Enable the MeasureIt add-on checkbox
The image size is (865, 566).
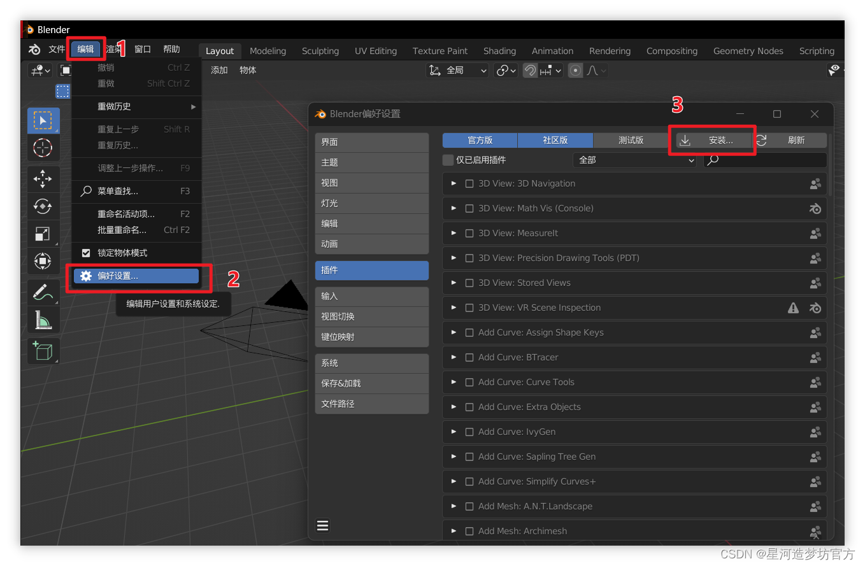[469, 233]
